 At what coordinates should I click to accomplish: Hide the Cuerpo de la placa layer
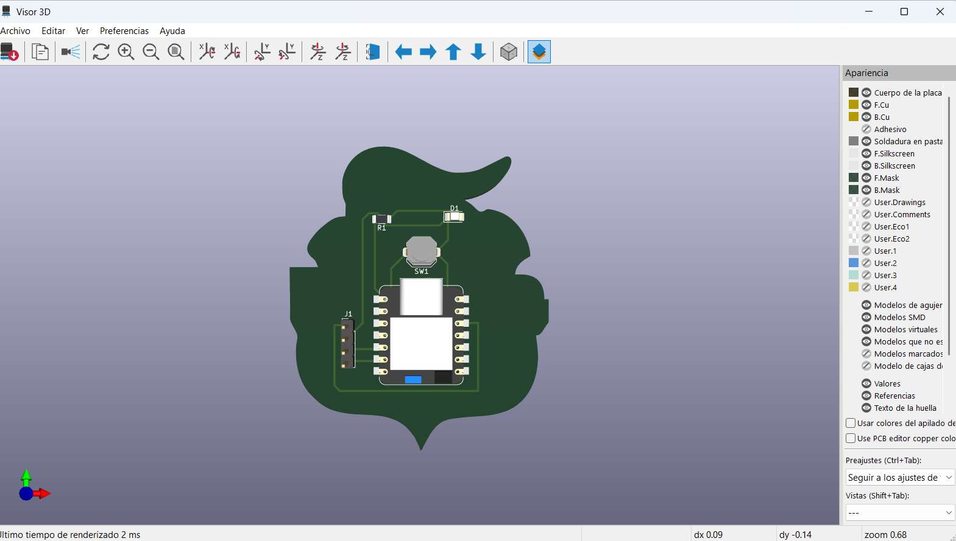866,92
